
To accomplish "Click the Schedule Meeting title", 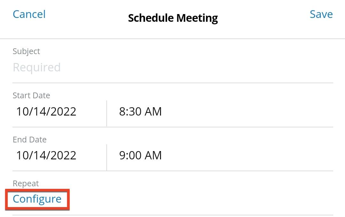I will click(173, 18).
